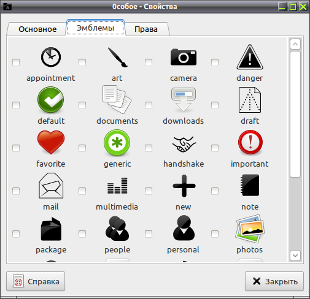Click the photos emblem icon
Viewport: 310px width, 299px height.
(250, 229)
